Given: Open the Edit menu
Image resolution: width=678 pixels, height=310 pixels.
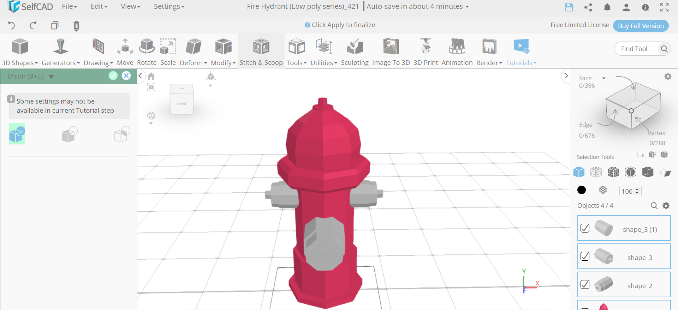Looking at the screenshot, I should pos(99,6).
